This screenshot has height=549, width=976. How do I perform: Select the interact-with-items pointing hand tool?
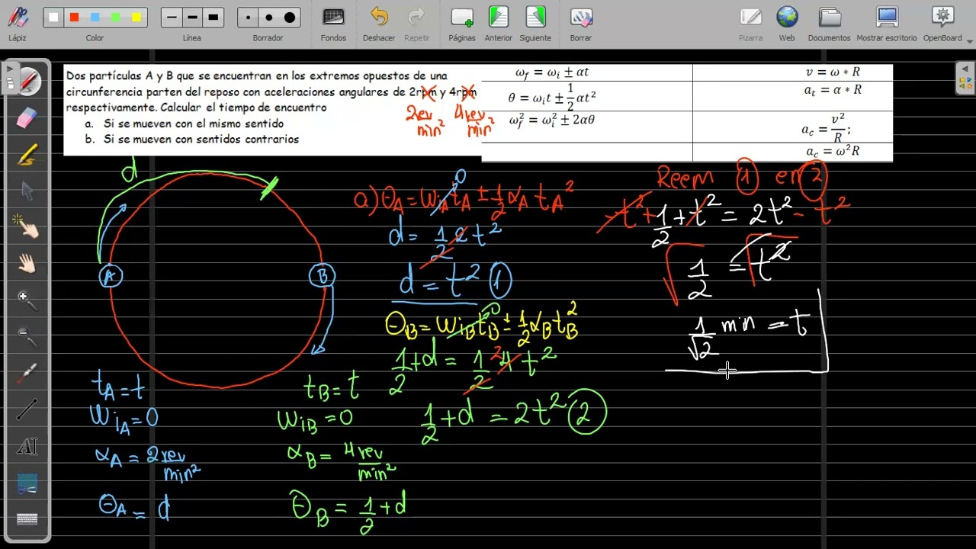point(27,226)
